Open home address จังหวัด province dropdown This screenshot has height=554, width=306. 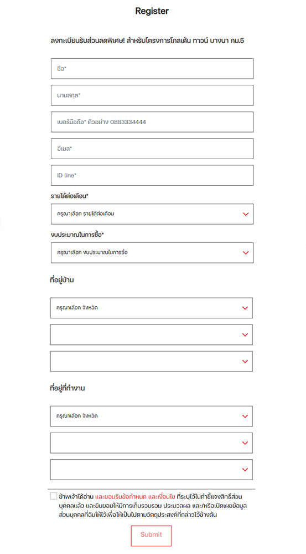point(151,308)
